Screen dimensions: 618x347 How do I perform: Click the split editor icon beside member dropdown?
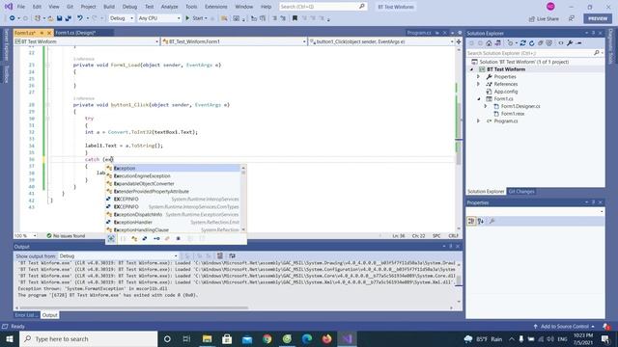coord(459,41)
